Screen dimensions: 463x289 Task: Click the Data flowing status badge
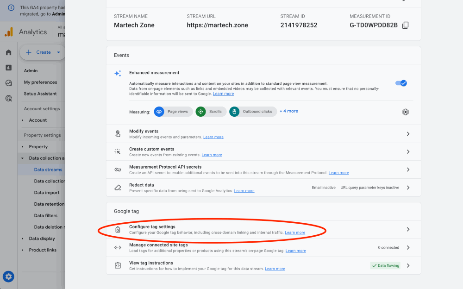pos(385,266)
